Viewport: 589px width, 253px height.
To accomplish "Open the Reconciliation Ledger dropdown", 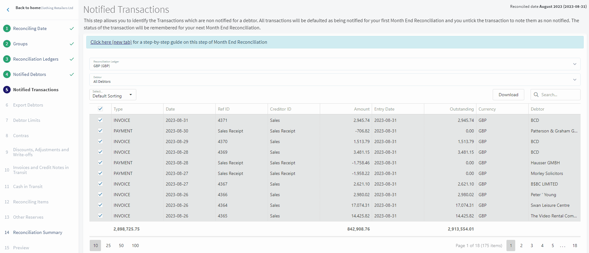I will [335, 64].
